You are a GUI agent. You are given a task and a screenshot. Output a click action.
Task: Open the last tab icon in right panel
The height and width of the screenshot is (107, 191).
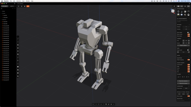click(x=188, y=6)
